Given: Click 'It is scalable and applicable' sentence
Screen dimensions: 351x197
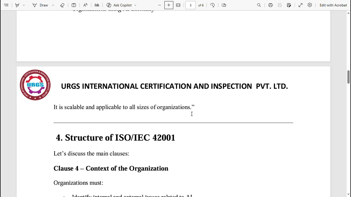Looking at the screenshot, I should pos(124,107).
